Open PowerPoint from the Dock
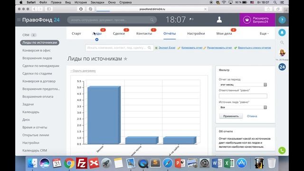Screen dimensions: 304x171 180,163
